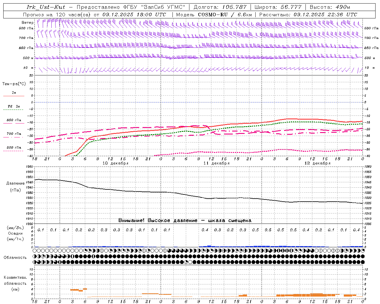Viewport: 380px width, 304px height.
Task: Click the (мм/3ч.) precipitation unit label
Action: click(x=15, y=228)
